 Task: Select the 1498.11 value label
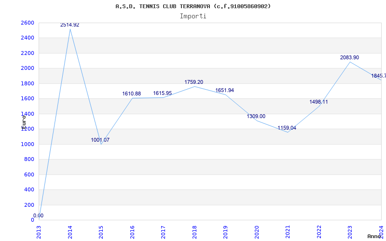318,102
